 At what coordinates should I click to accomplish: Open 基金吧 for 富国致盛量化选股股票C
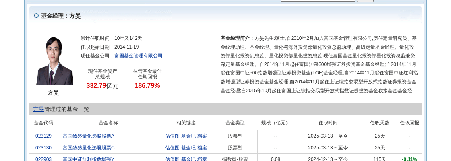click(x=188, y=148)
